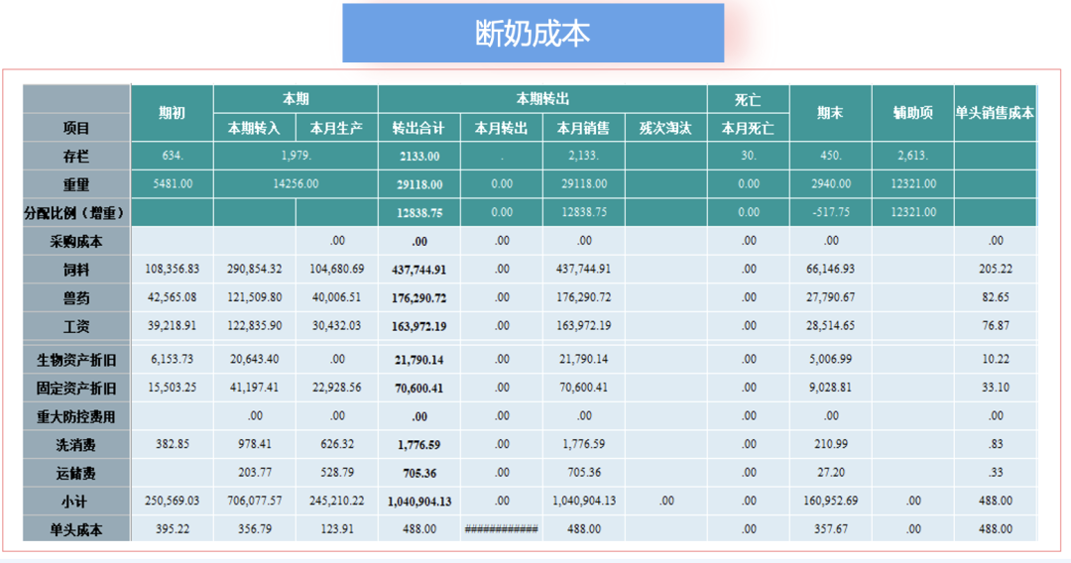Viewport: 1071px width, 563px height.
Task: Click the 断奶成本 title banner
Action: [533, 34]
